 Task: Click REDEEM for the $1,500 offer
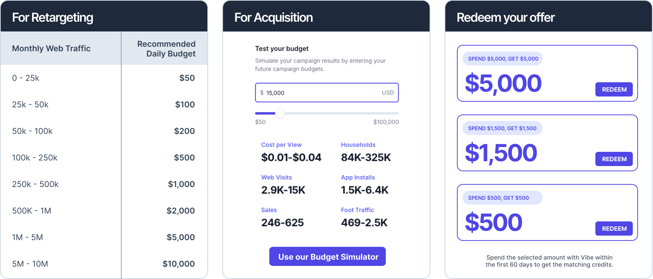point(614,159)
